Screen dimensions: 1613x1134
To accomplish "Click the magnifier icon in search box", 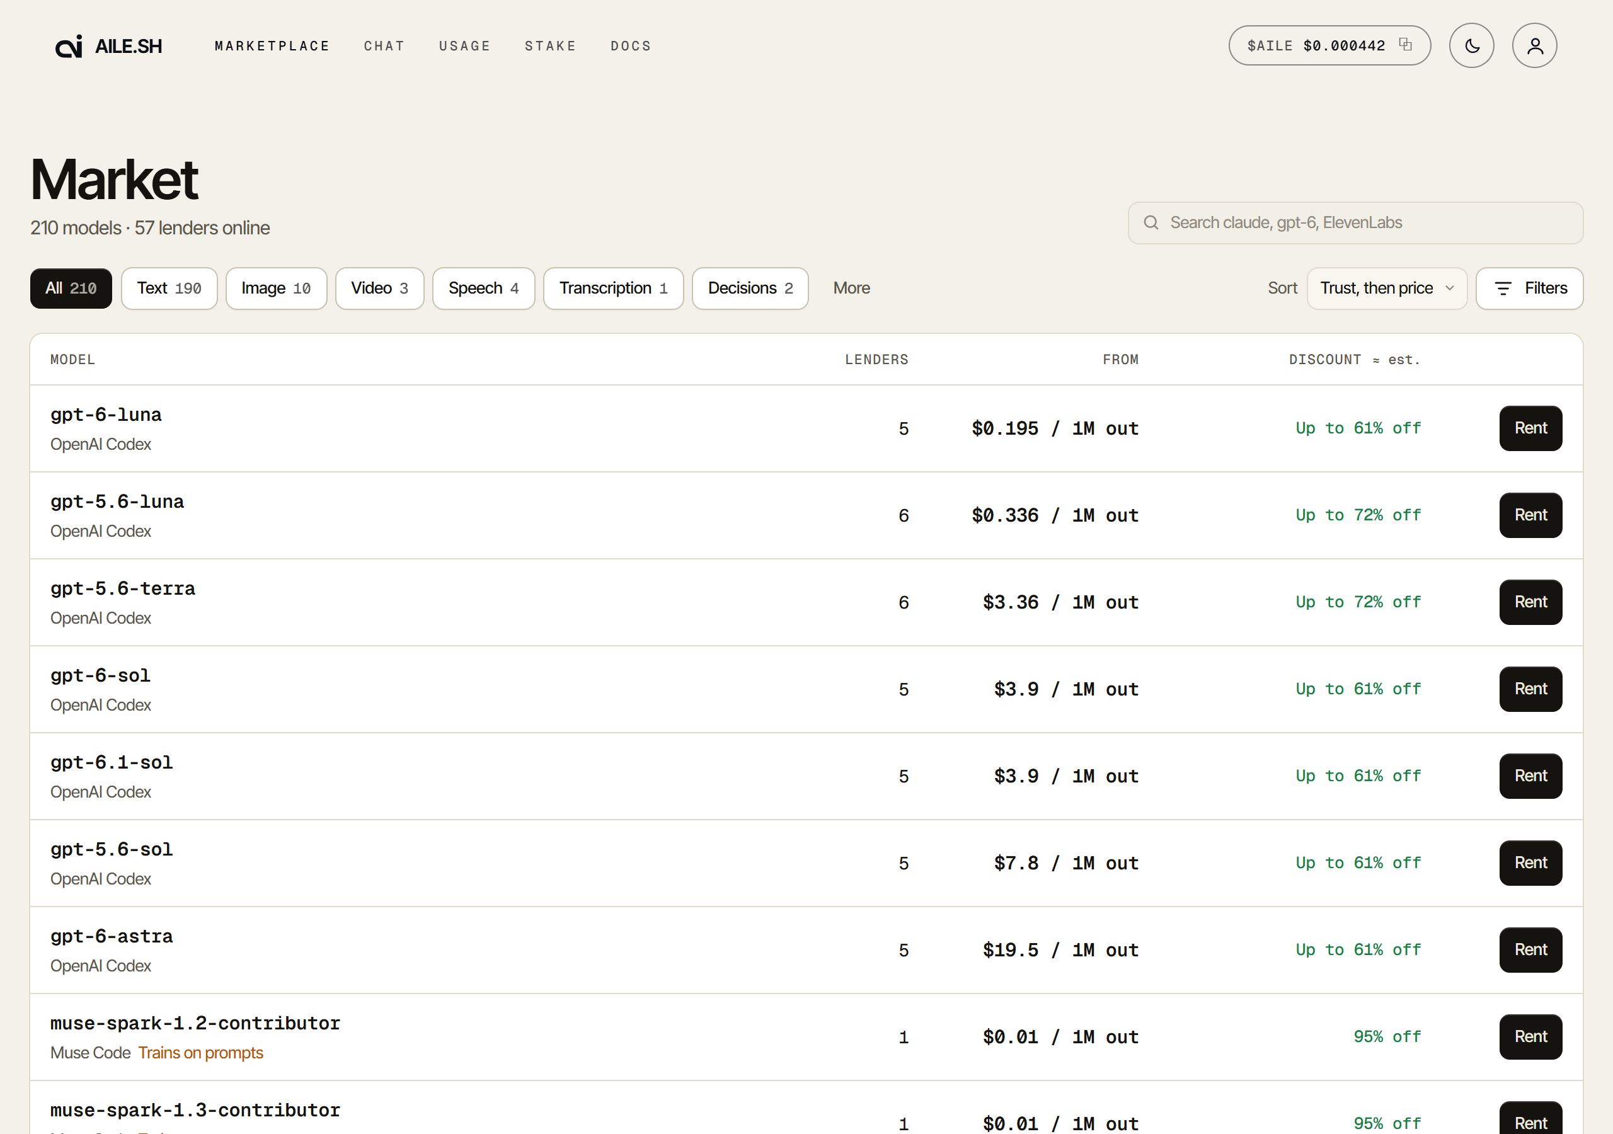I will coord(1151,223).
